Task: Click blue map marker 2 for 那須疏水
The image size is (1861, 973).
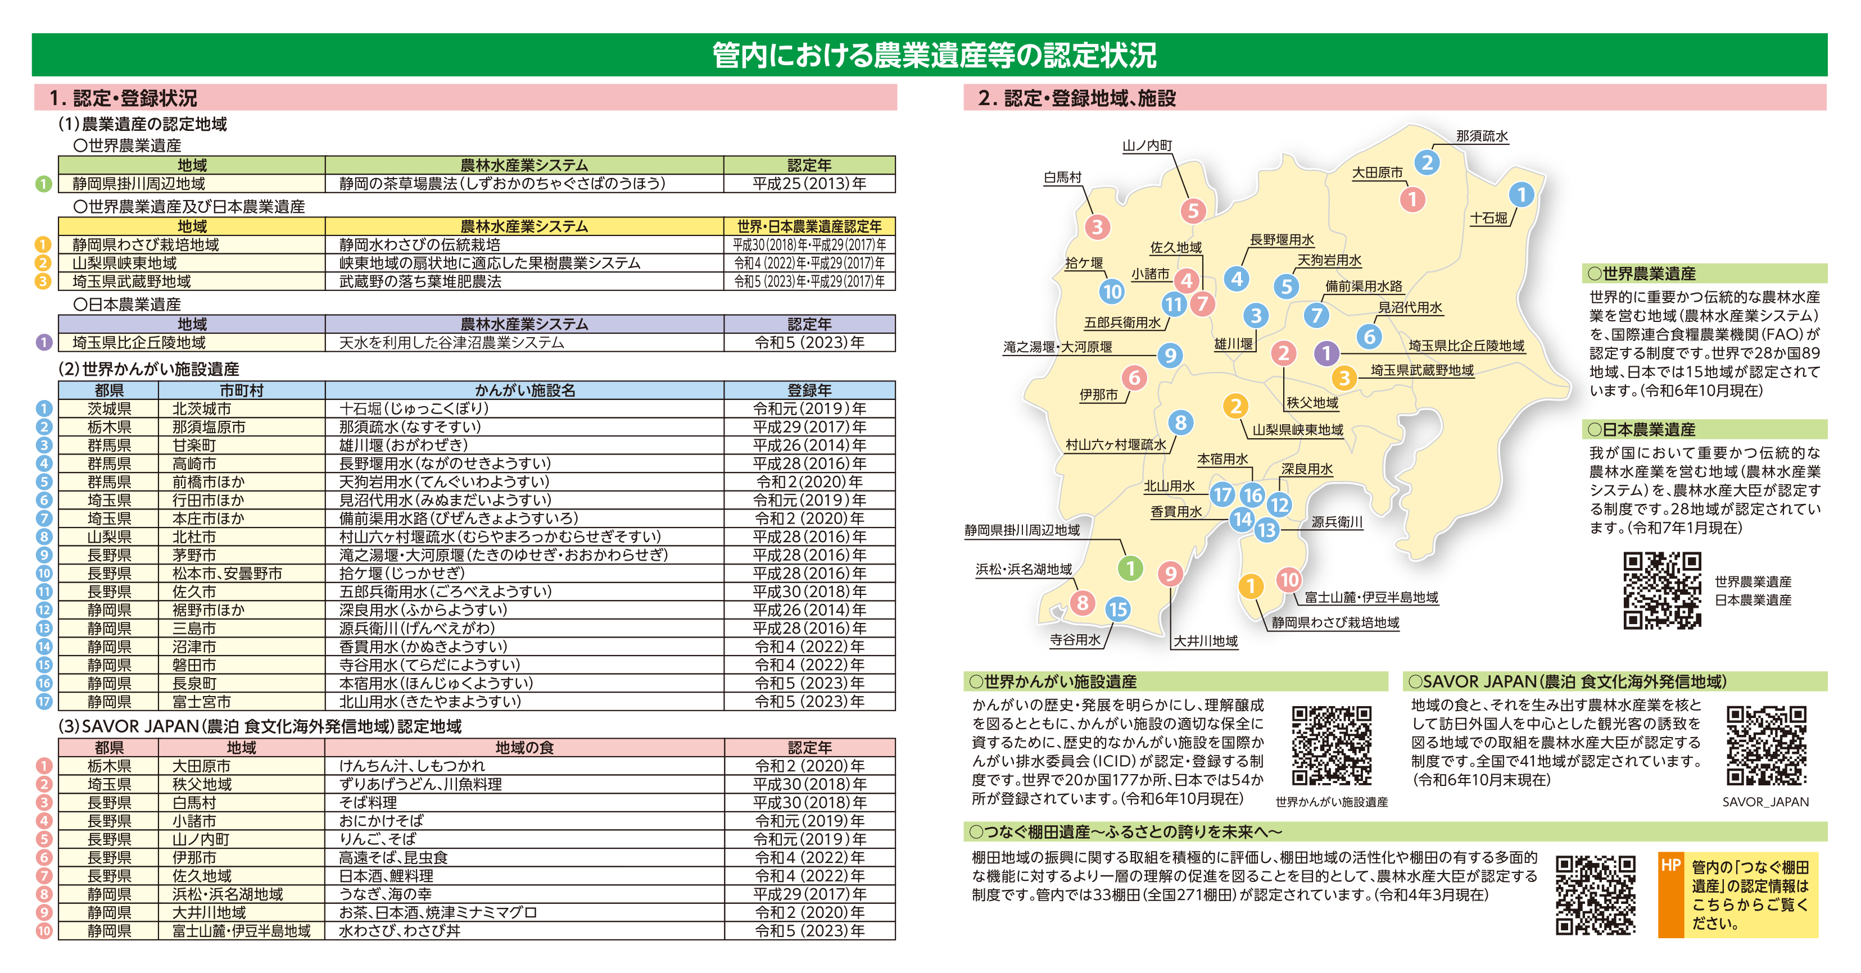Action: tap(1426, 162)
